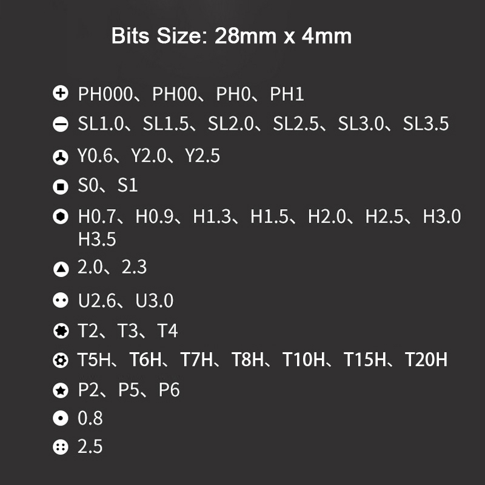485x485 pixels.
Task: Click the single center-dot bit icon
Action: click(x=60, y=419)
